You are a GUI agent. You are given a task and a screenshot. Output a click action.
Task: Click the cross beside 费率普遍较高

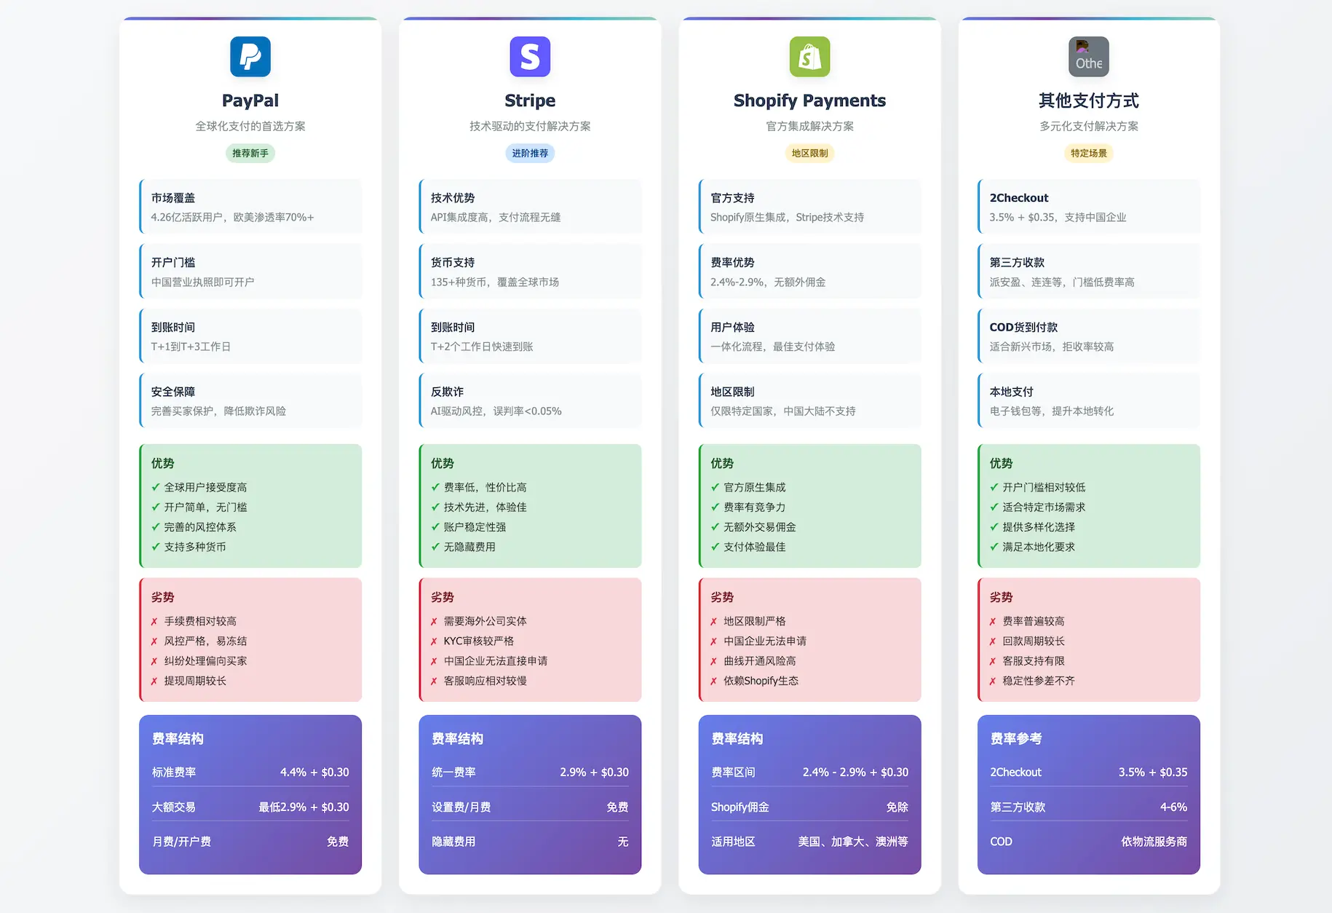pos(993,622)
